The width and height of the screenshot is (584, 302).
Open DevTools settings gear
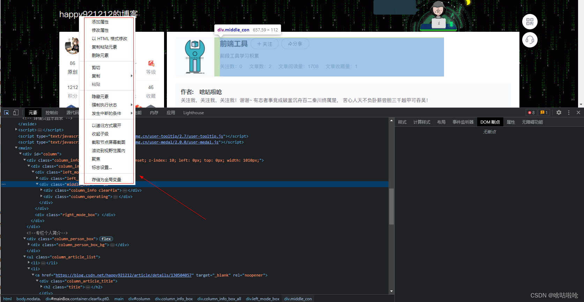tap(559, 112)
